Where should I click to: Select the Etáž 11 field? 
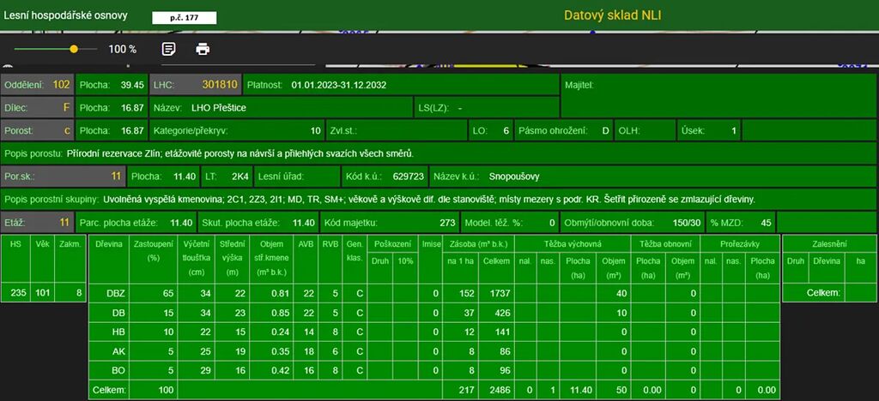pos(38,222)
